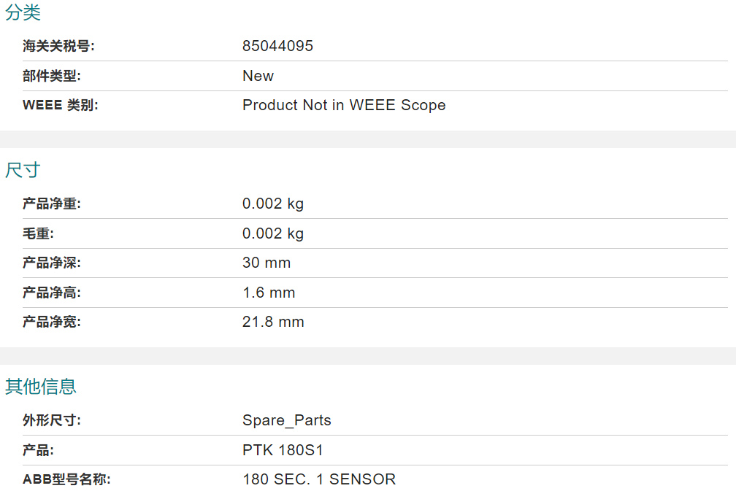Click the ABB型号名称 label
The height and width of the screenshot is (491, 736).
[66, 479]
